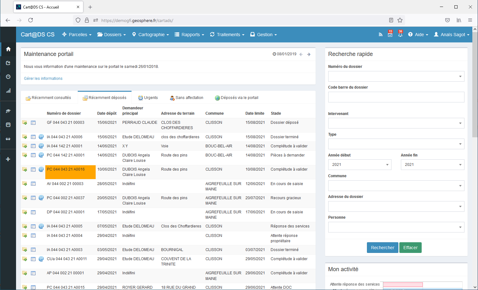478x290 pixels.
Task: Open the Type dropdown in Recherche rapide
Action: tap(396, 144)
